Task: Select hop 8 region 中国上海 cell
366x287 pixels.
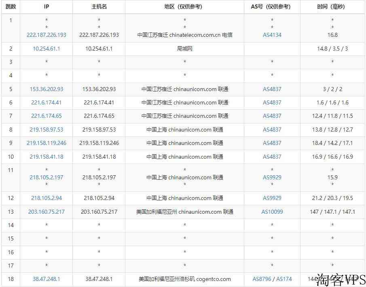Action: [x=185, y=130]
